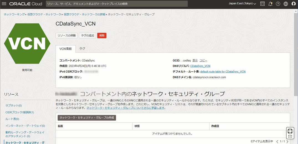The image size is (298, 144).
Task: Go to next page arrow
Action: click(287, 142)
